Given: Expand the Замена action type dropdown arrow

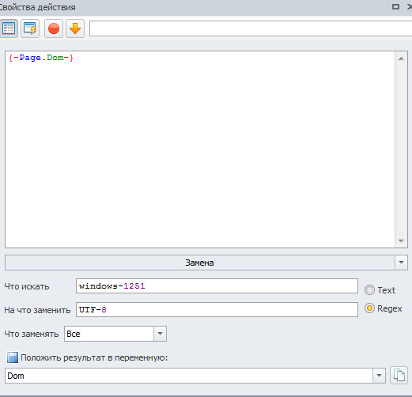Looking at the screenshot, I should point(401,263).
